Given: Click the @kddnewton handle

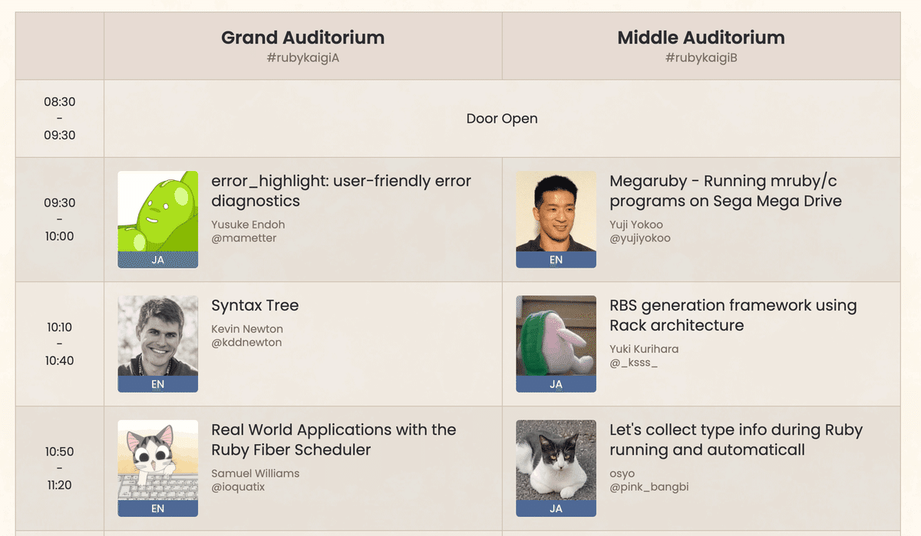Looking at the screenshot, I should point(246,343).
